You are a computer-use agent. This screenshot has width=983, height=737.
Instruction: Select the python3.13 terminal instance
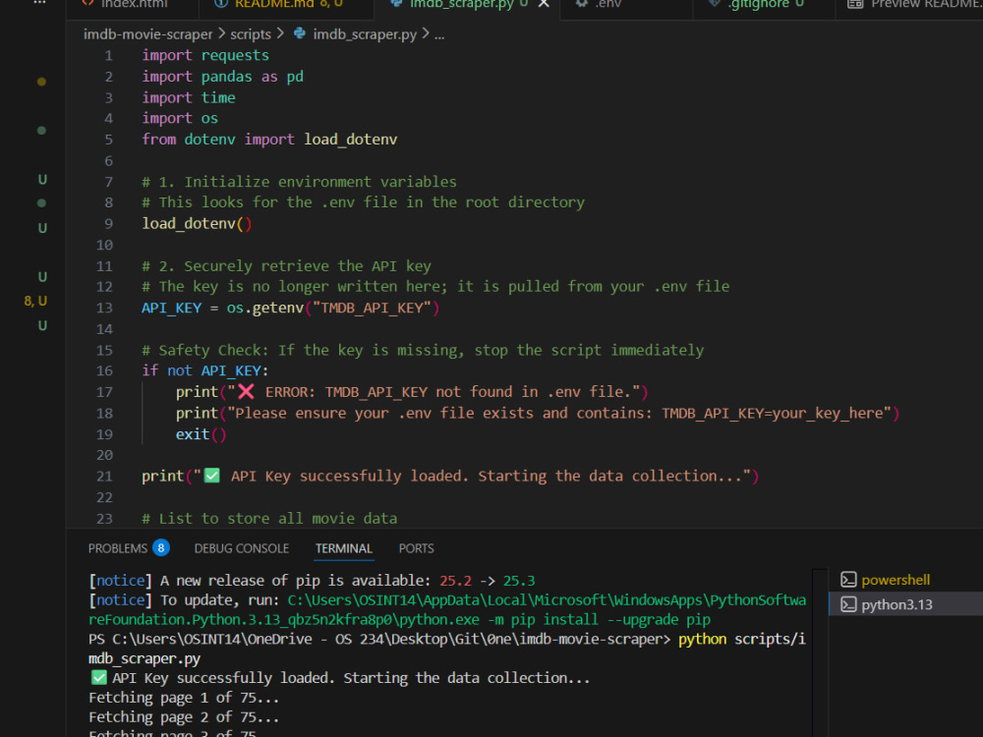tap(905, 604)
